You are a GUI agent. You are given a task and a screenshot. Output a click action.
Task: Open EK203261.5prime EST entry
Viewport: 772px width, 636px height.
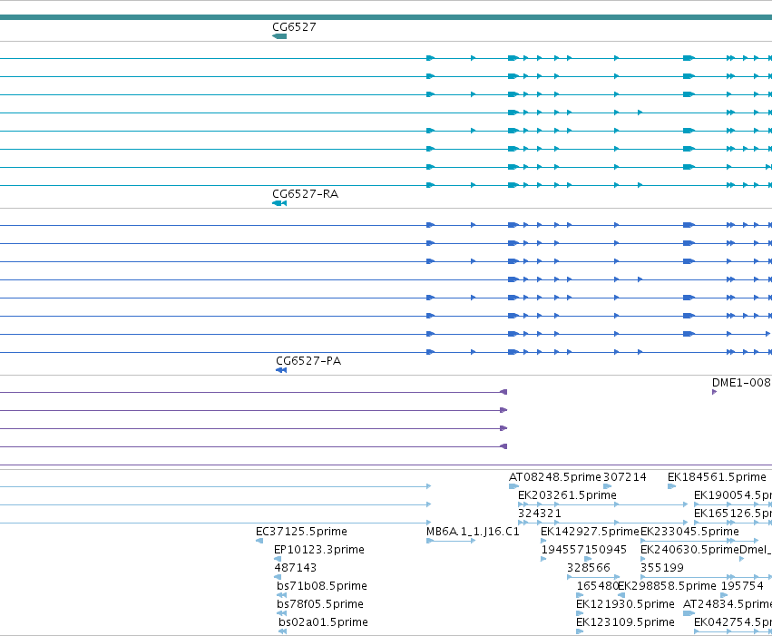click(567, 495)
